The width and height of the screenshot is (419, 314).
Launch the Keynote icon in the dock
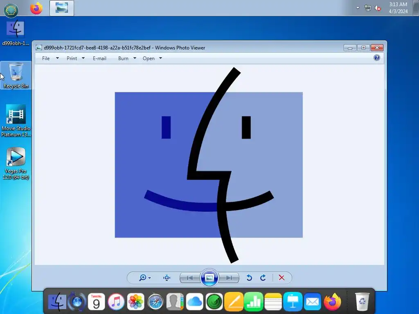point(293,302)
